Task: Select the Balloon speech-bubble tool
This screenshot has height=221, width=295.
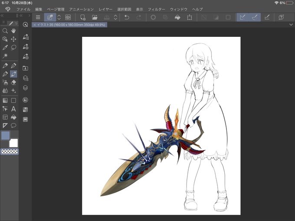Action: point(13,125)
